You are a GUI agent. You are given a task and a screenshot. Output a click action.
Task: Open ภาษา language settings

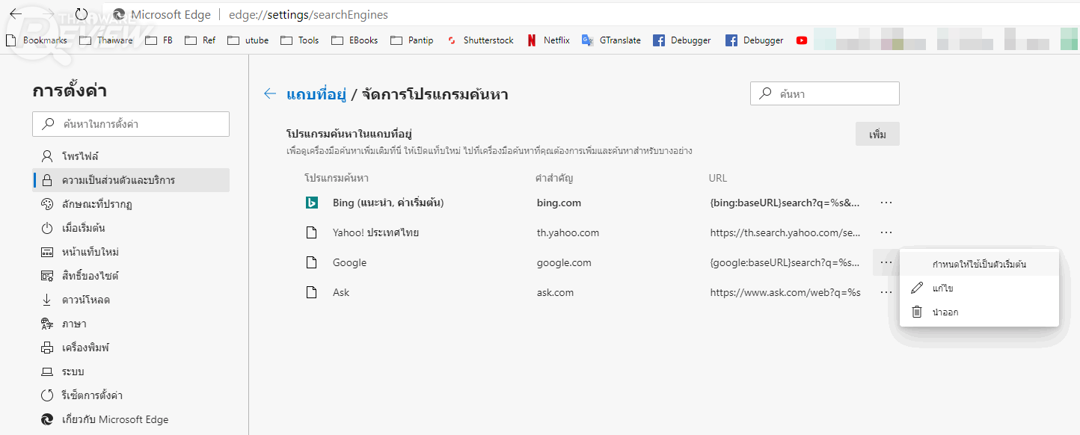point(74,324)
